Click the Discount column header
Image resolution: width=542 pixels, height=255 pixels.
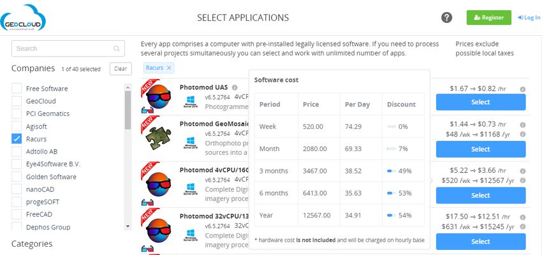click(403, 104)
